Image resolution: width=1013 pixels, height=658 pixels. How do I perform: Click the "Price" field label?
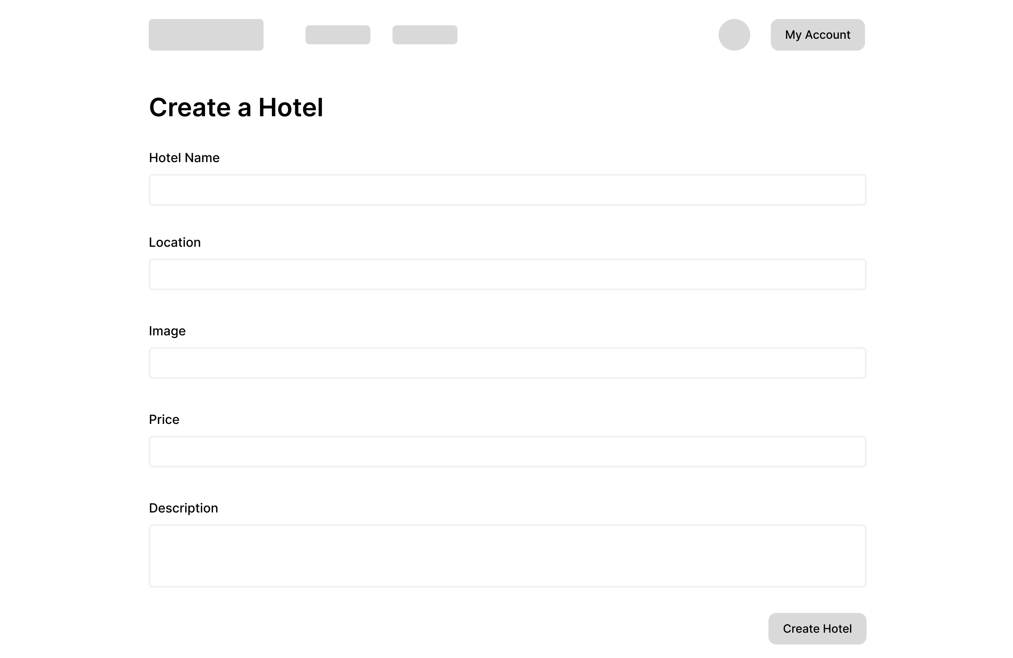[x=164, y=420]
